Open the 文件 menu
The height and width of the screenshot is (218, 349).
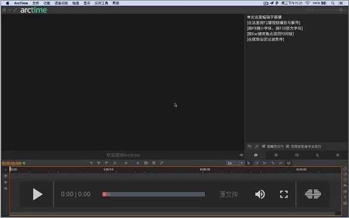(35, 3)
